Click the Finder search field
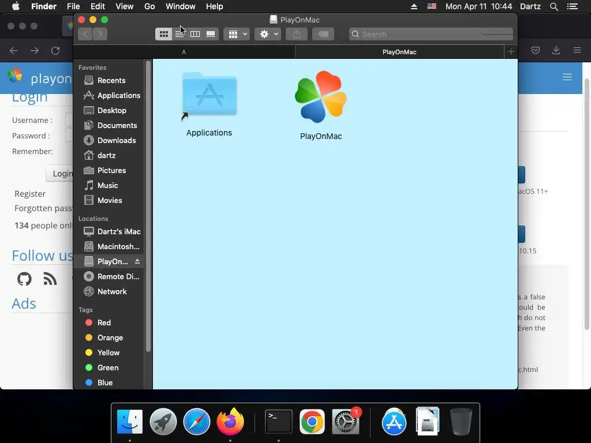The image size is (591, 443). pyautogui.click(x=431, y=34)
